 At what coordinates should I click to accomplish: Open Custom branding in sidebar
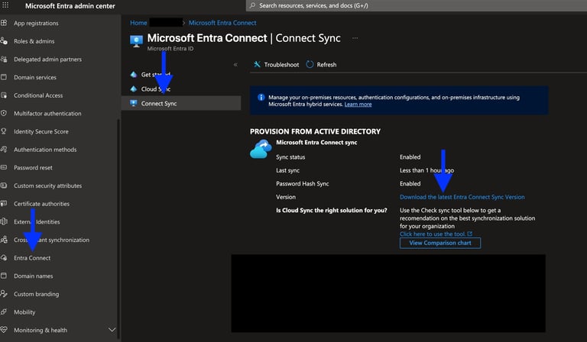[37, 294]
